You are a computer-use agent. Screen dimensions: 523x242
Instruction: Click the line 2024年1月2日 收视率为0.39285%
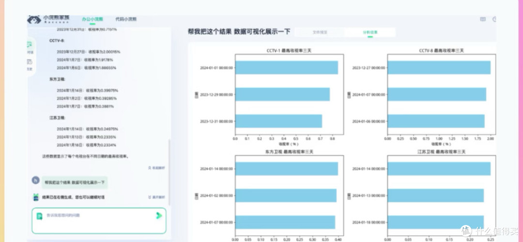86,98
